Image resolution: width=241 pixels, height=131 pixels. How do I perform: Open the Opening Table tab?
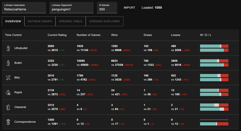pos(70,21)
